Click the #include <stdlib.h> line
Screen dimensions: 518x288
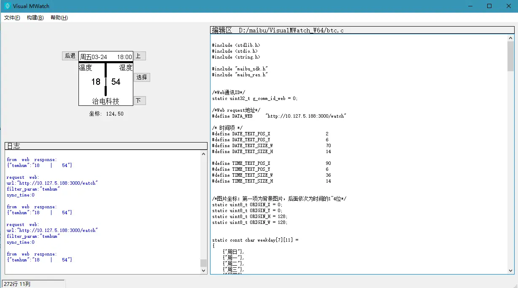[236, 45]
